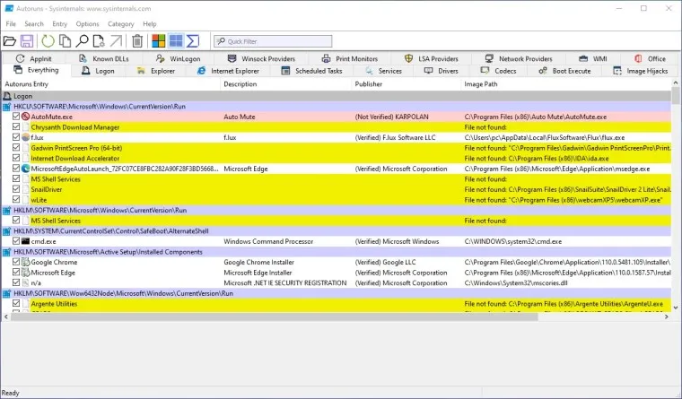Open the Entry menu
The height and width of the screenshot is (399, 682).
[59, 24]
